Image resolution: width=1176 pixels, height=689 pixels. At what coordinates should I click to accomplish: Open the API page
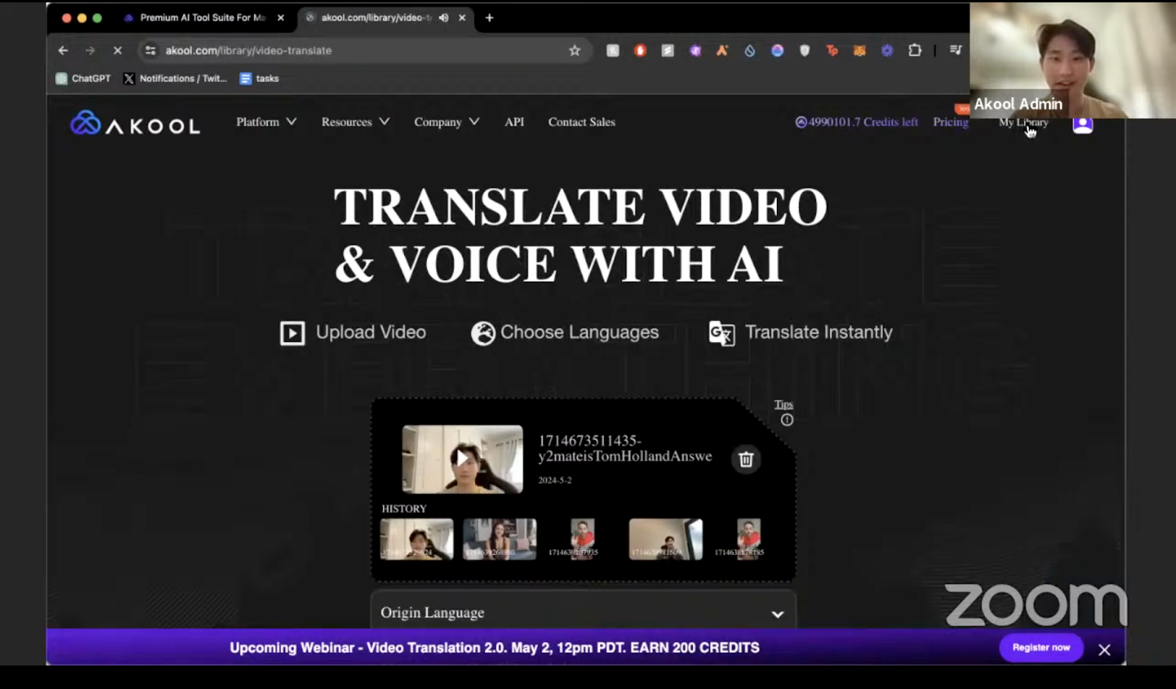click(514, 122)
